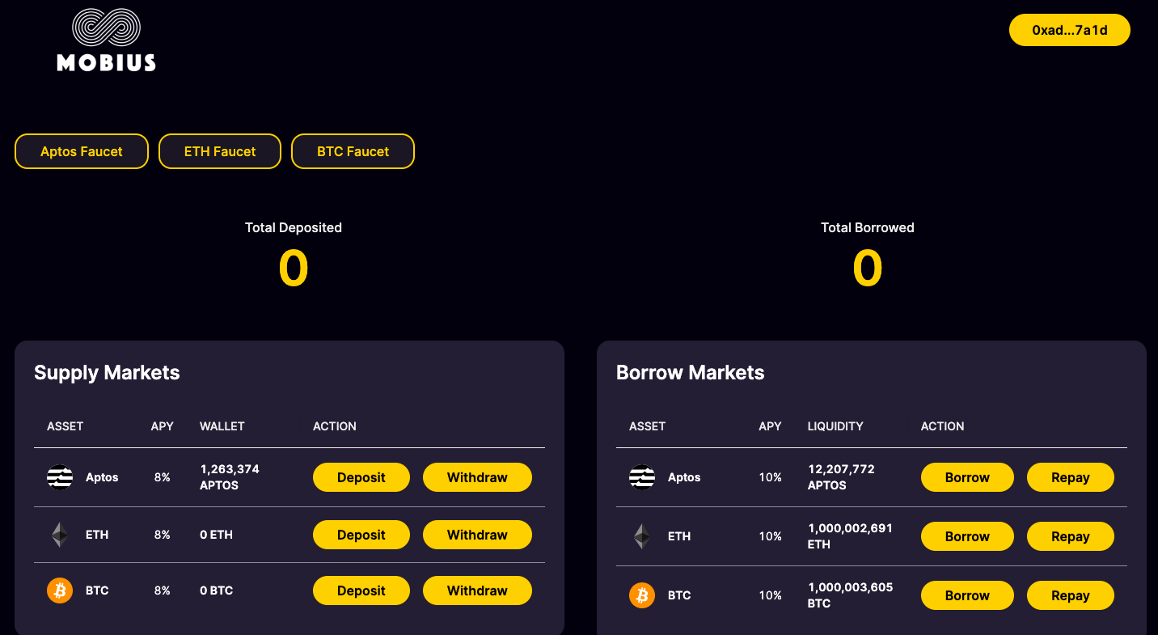Borrow BTC from Borrow Markets
The height and width of the screenshot is (635, 1158).
tap(967, 595)
